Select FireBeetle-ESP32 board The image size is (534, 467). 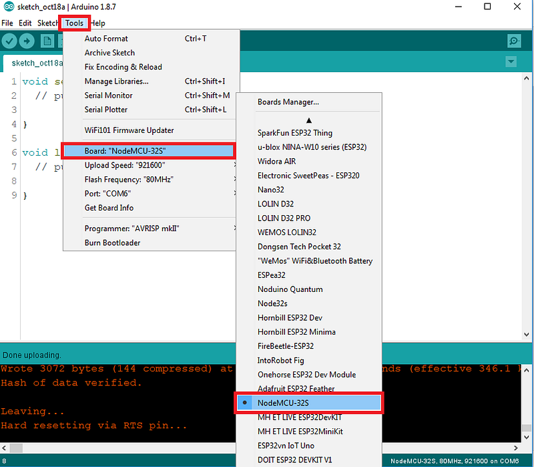(x=309, y=346)
